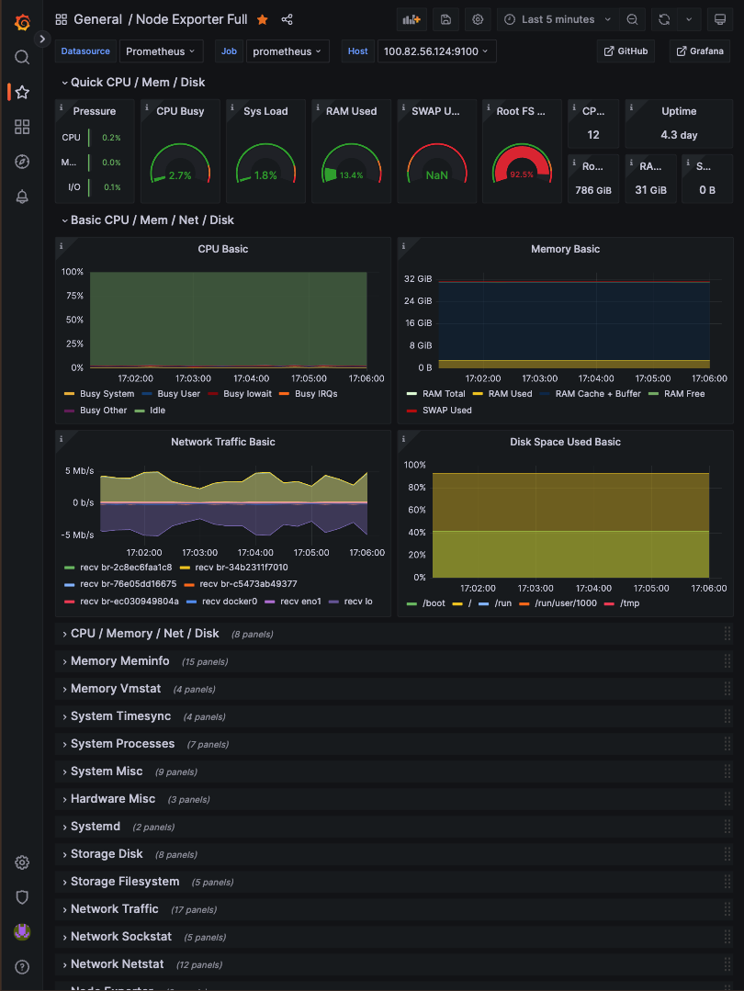Click the drag handle on Memory Vmstat row
Viewport: 744px width, 991px height.
pos(727,689)
